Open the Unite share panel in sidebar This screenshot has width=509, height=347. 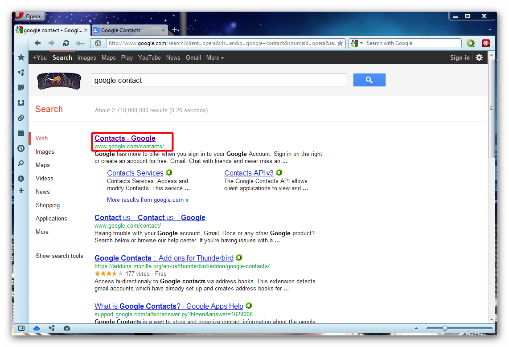pyautogui.click(x=21, y=72)
